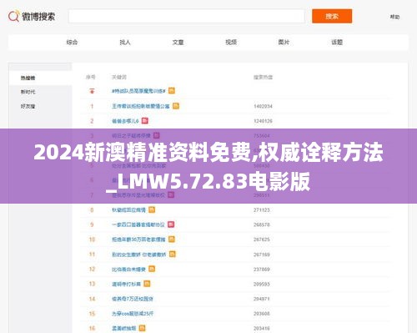Click the heat value in rank 9 row
The height and width of the screenshot is (333, 417).
tap(262, 225)
